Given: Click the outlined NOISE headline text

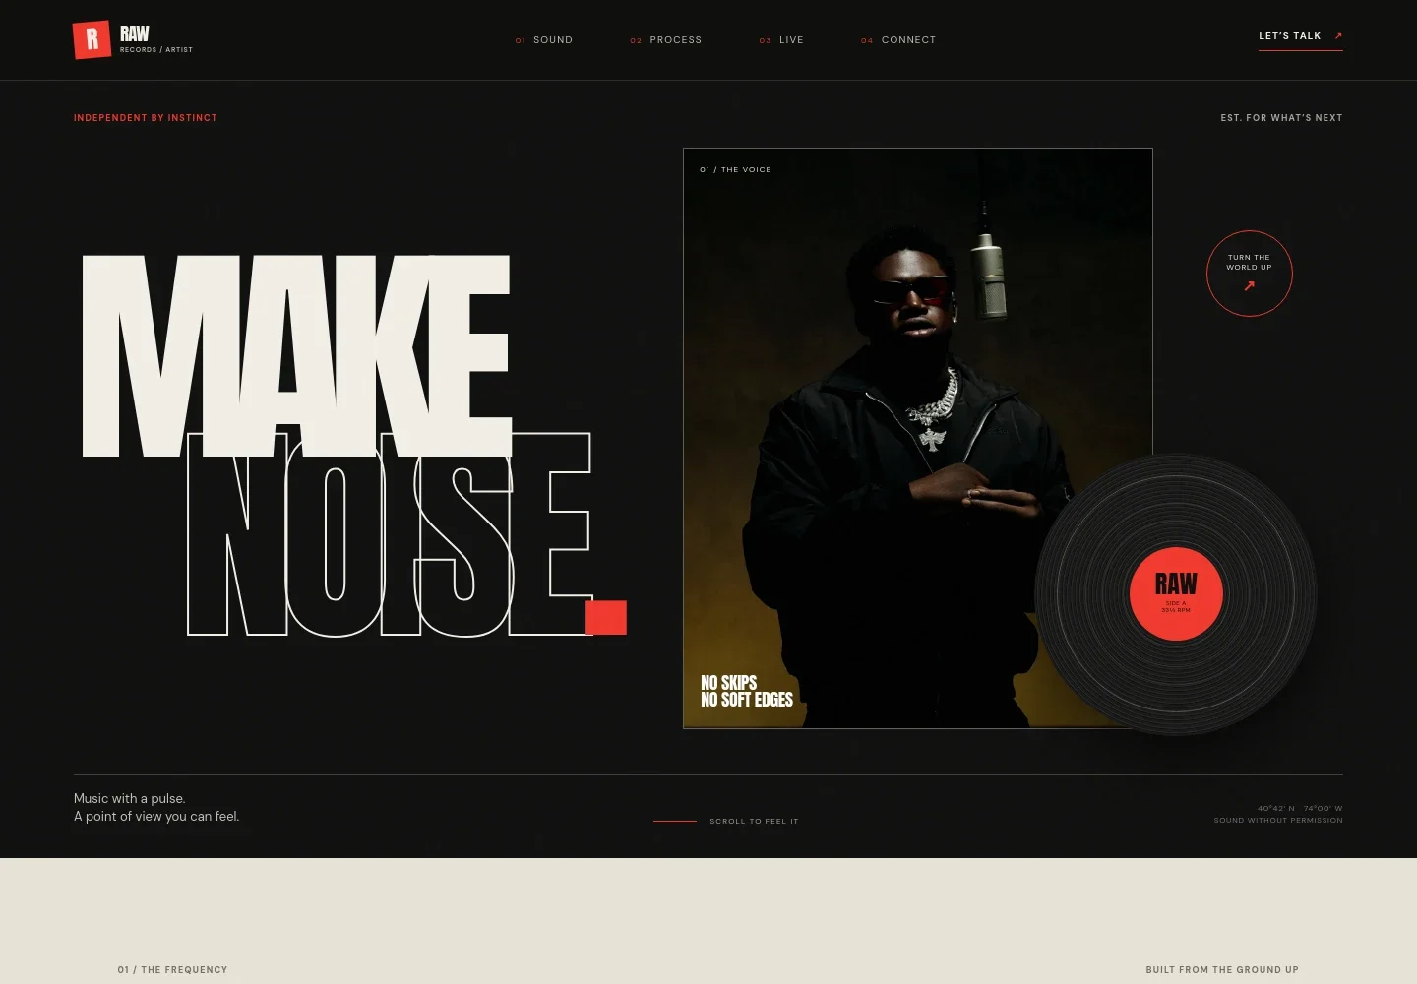Looking at the screenshot, I should point(390,534).
